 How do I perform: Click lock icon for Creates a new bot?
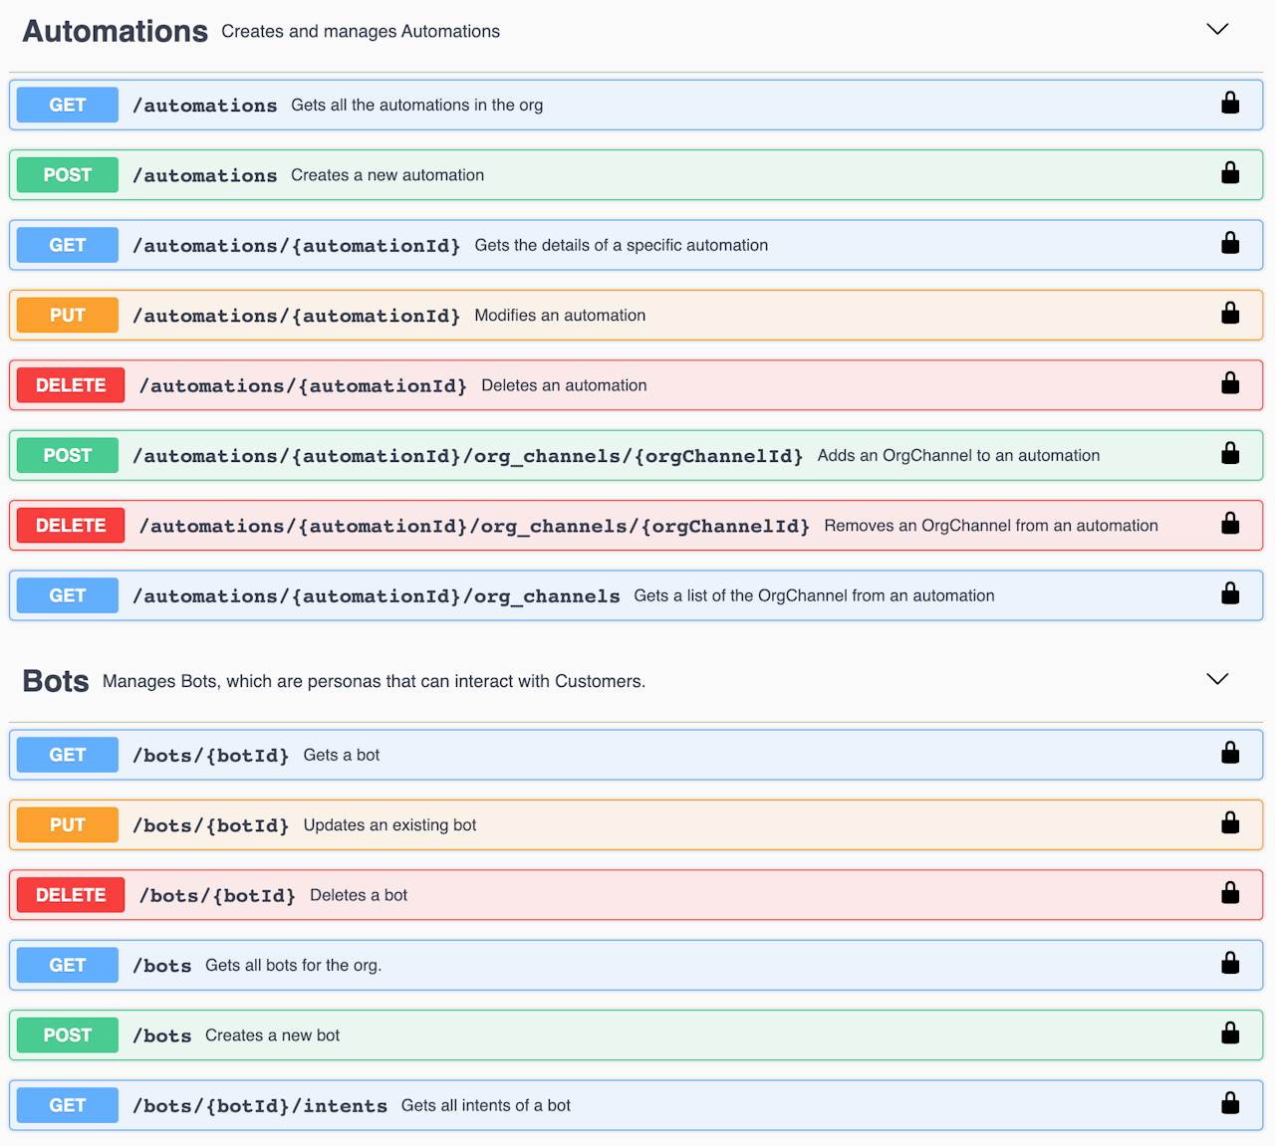coord(1230,1033)
